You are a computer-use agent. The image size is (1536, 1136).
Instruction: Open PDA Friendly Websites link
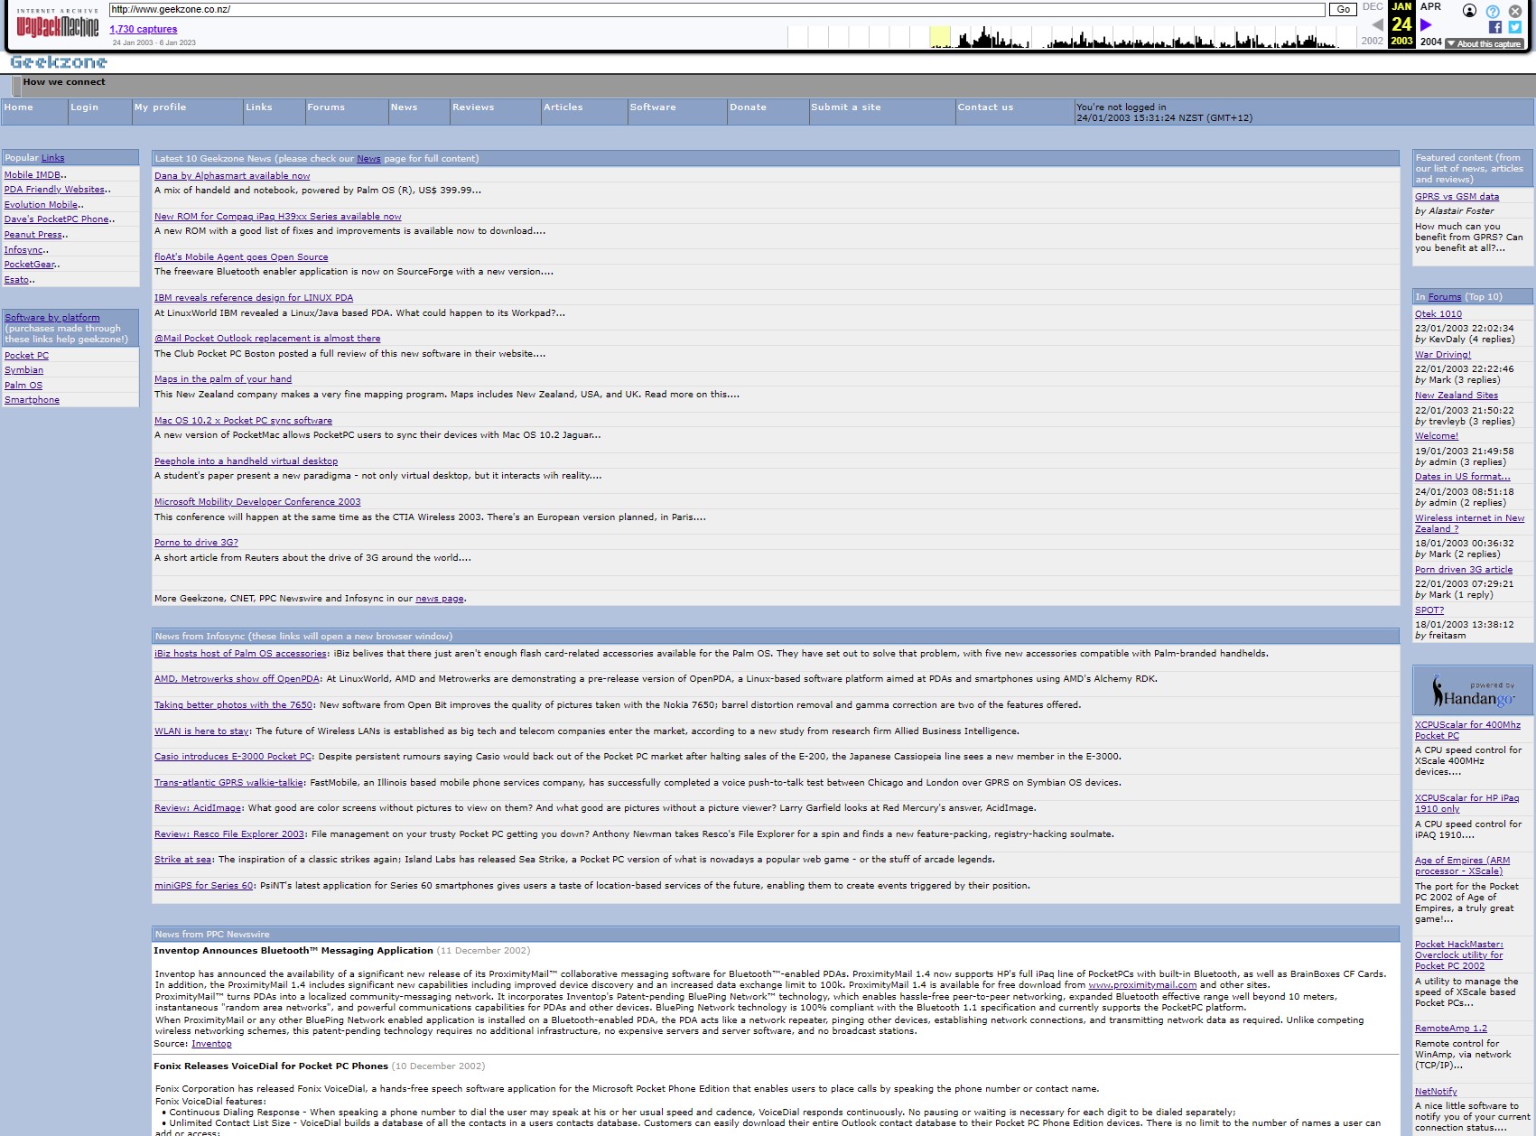click(x=54, y=190)
